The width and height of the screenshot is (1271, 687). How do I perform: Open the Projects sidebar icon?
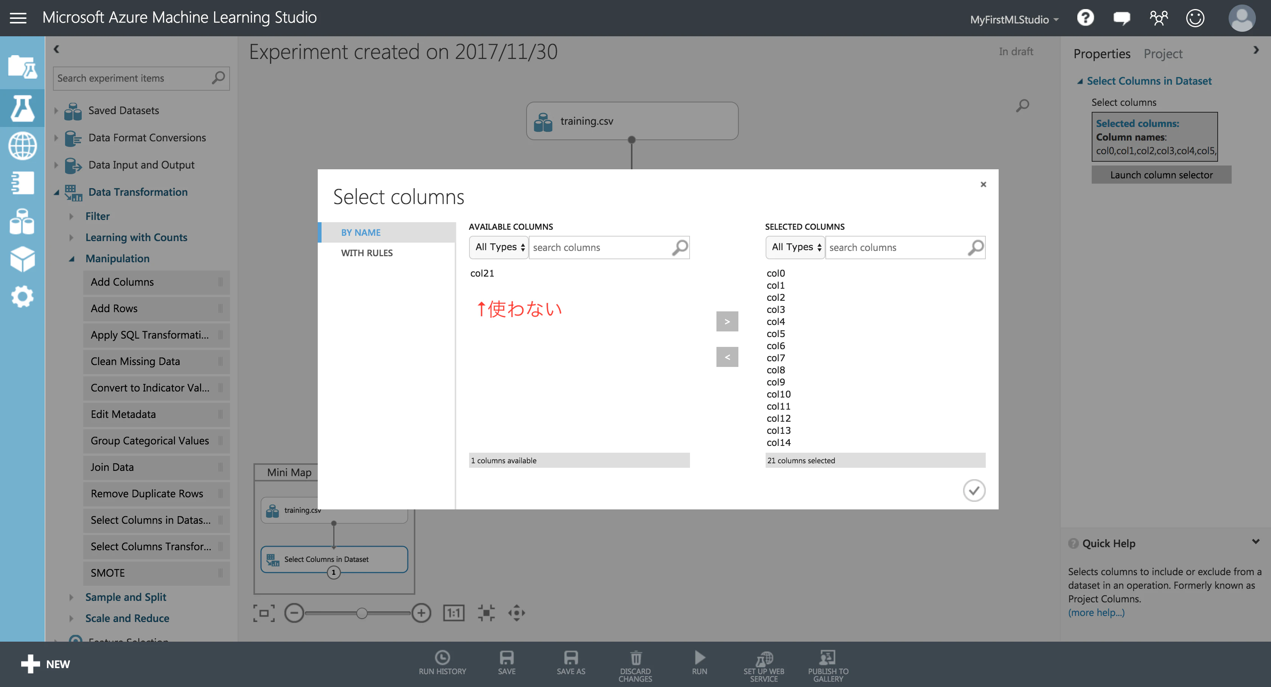pos(22,67)
